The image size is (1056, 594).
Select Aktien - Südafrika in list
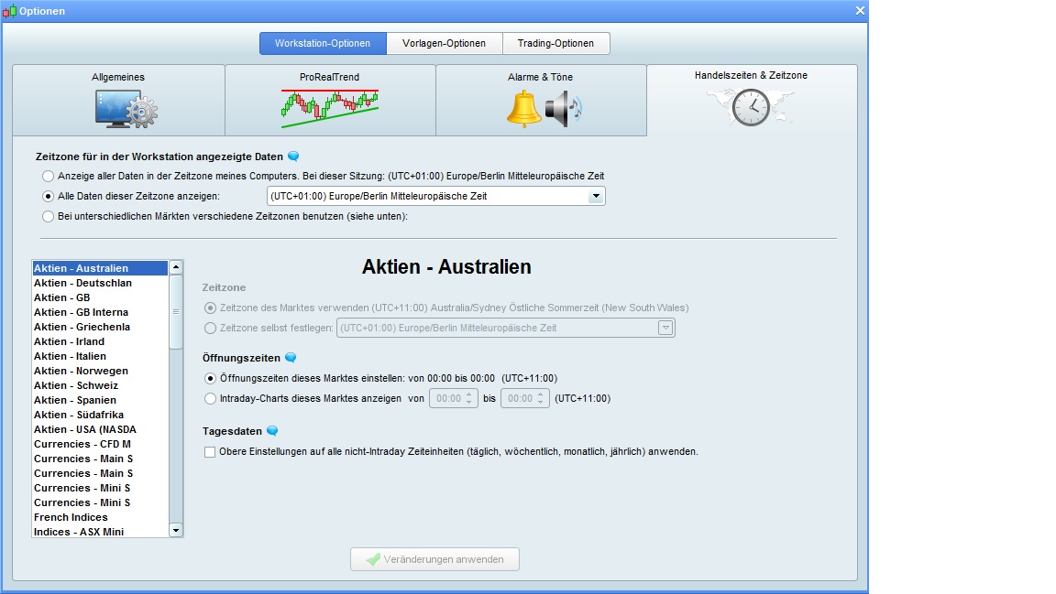click(100, 415)
